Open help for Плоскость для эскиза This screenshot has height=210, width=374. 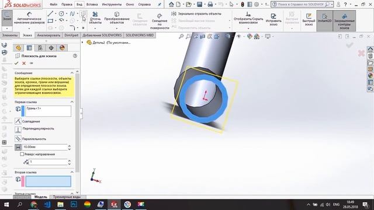[75, 56]
